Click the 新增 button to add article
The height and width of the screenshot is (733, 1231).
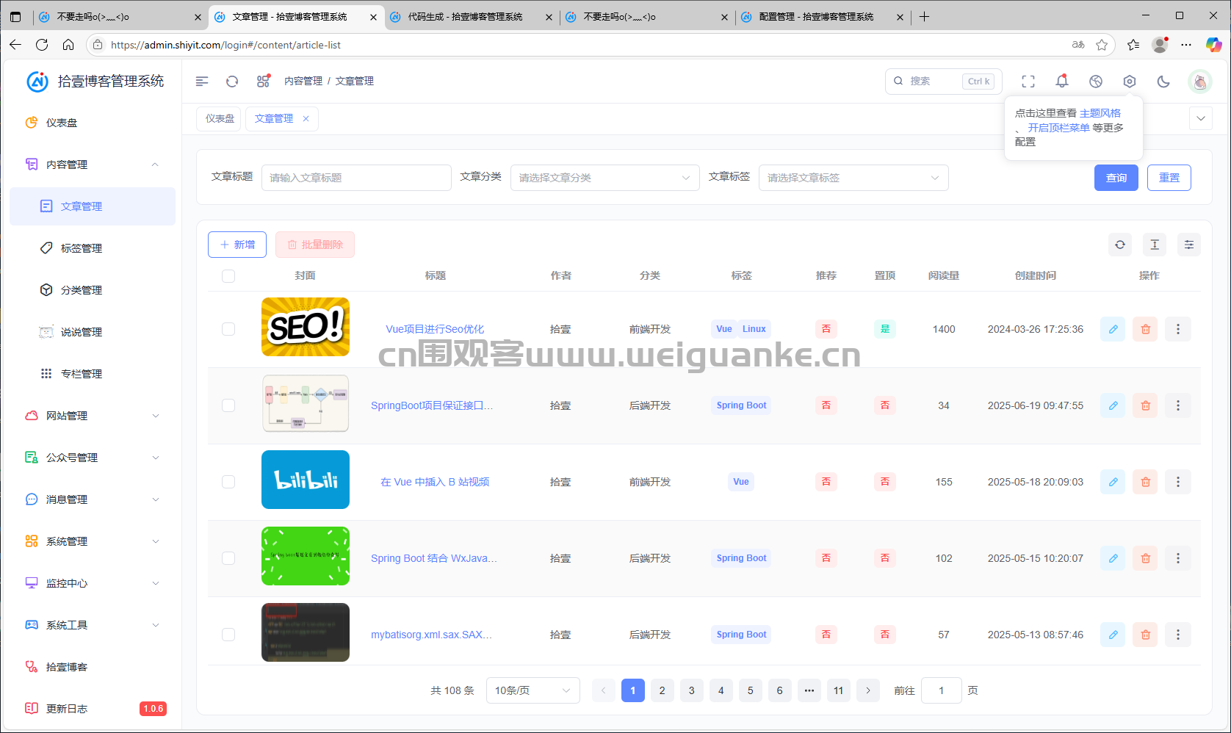237,244
